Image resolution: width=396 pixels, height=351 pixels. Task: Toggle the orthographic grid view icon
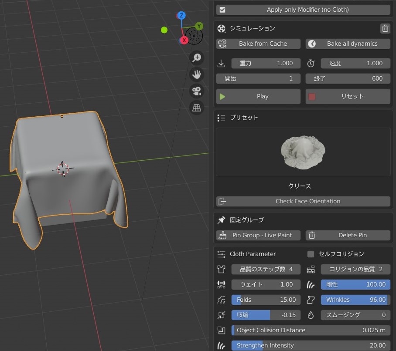tap(197, 108)
